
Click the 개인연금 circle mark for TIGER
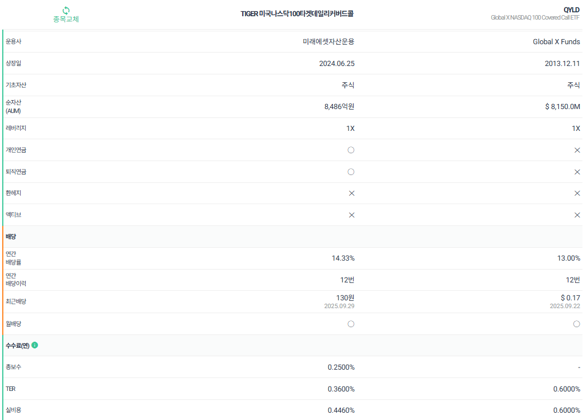pos(351,150)
